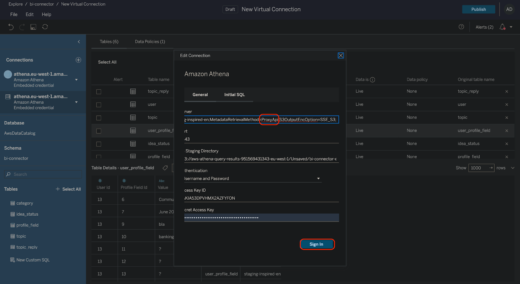
Task: Select the General tab in dialog
Action: click(200, 95)
